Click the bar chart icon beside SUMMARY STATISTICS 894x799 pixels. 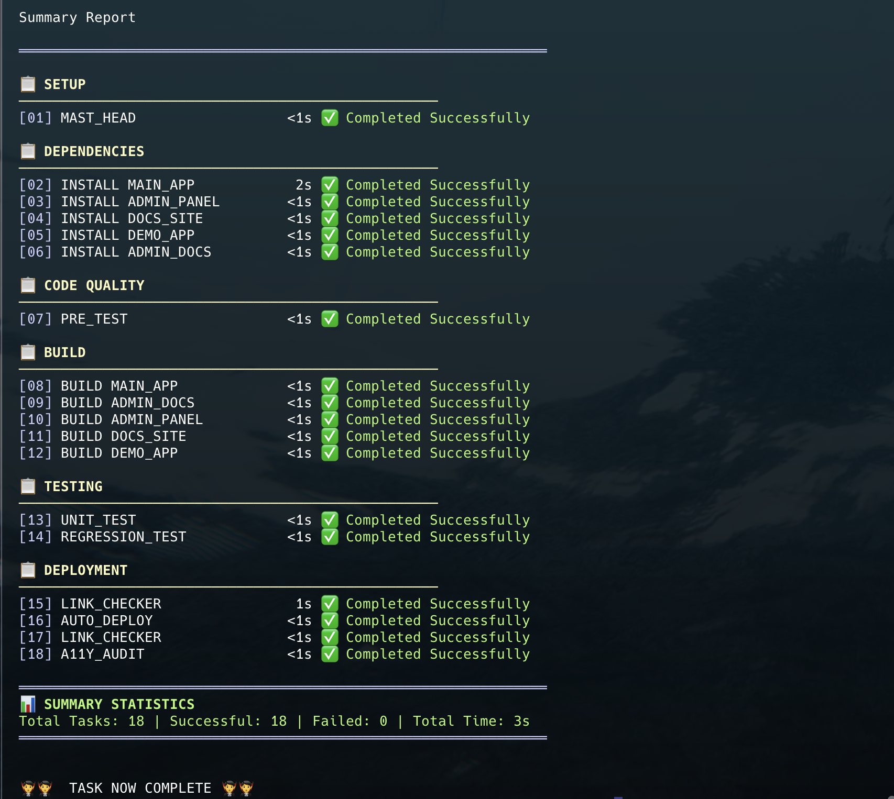coord(28,704)
